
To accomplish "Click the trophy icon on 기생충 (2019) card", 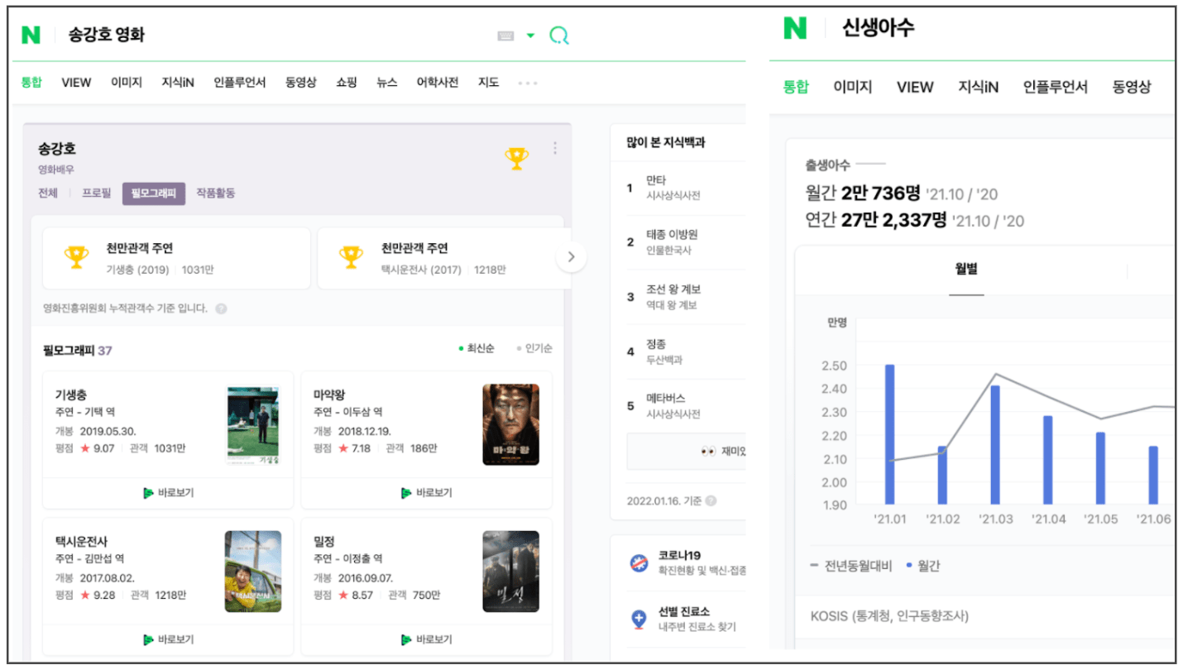I will pyautogui.click(x=77, y=257).
